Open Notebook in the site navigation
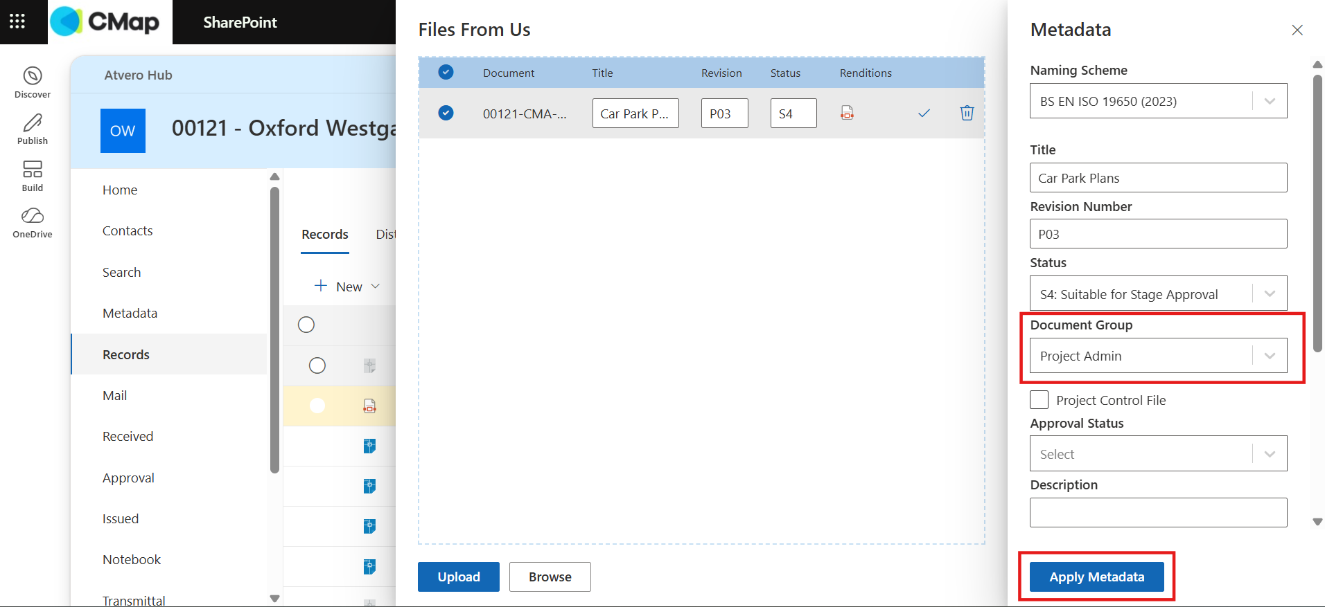Screen dimensions: 1325x607 click(x=132, y=559)
